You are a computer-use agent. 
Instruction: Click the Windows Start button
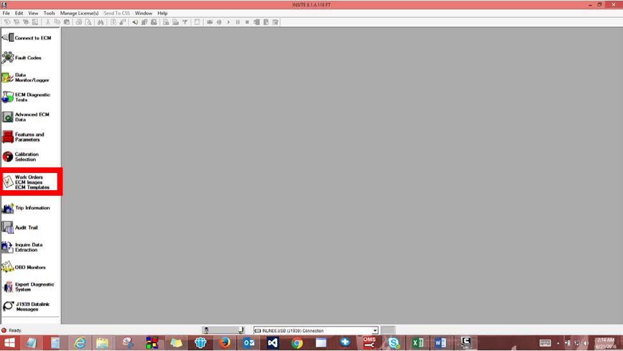point(9,343)
